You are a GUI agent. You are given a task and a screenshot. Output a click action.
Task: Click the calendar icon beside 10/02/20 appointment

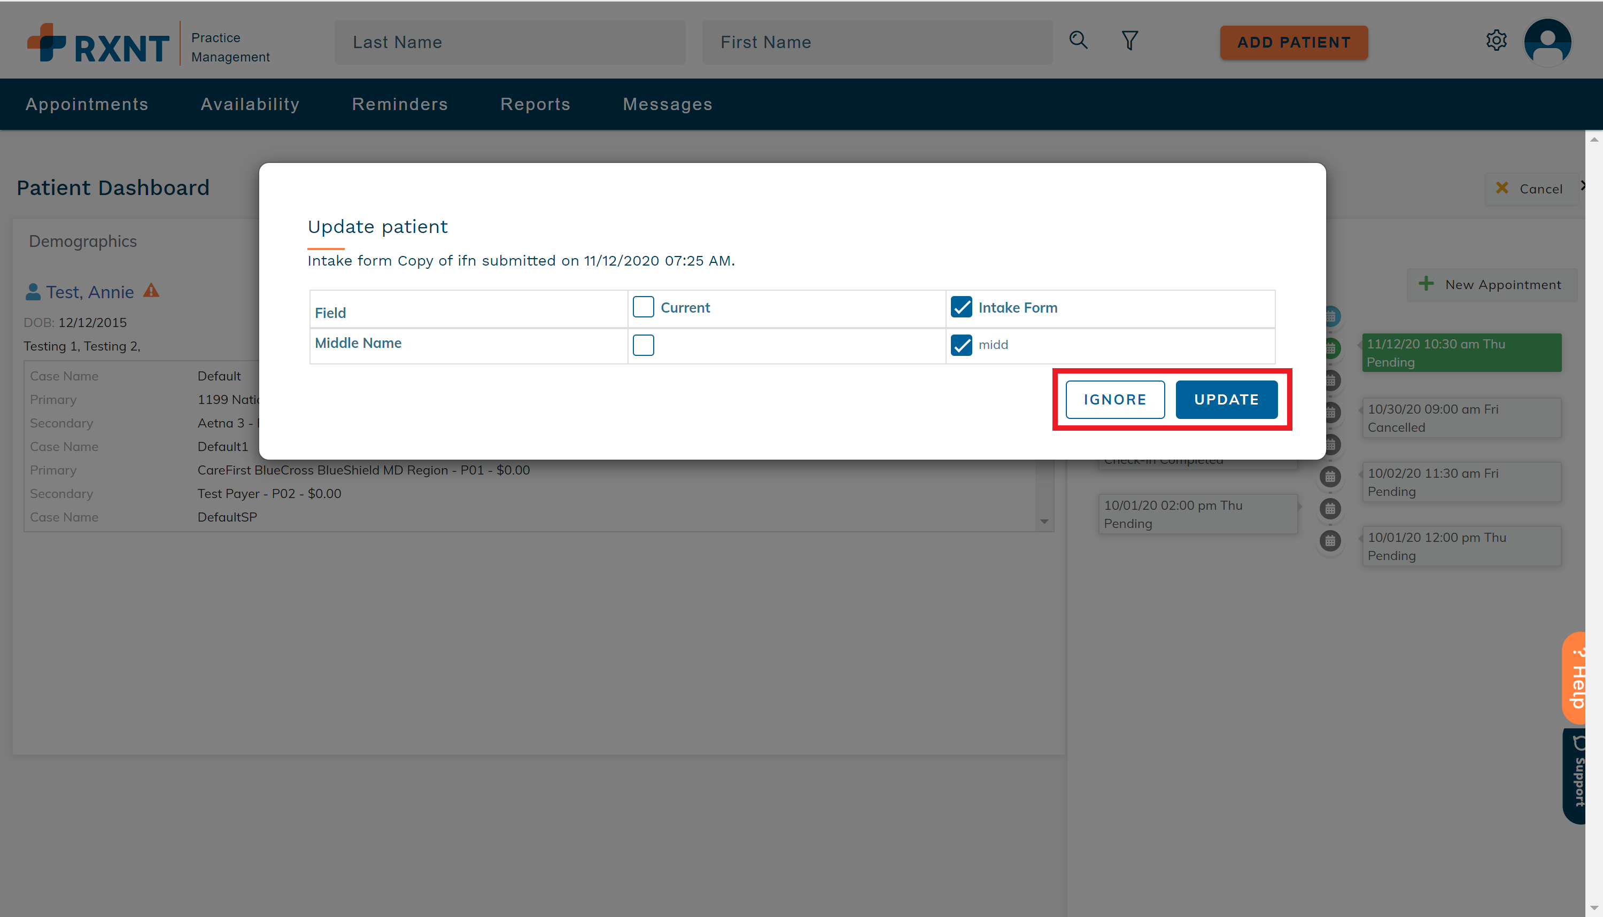(x=1330, y=477)
